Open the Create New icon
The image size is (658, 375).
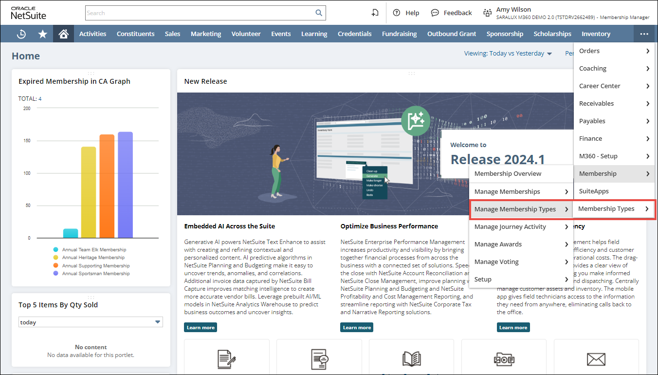pos(375,13)
